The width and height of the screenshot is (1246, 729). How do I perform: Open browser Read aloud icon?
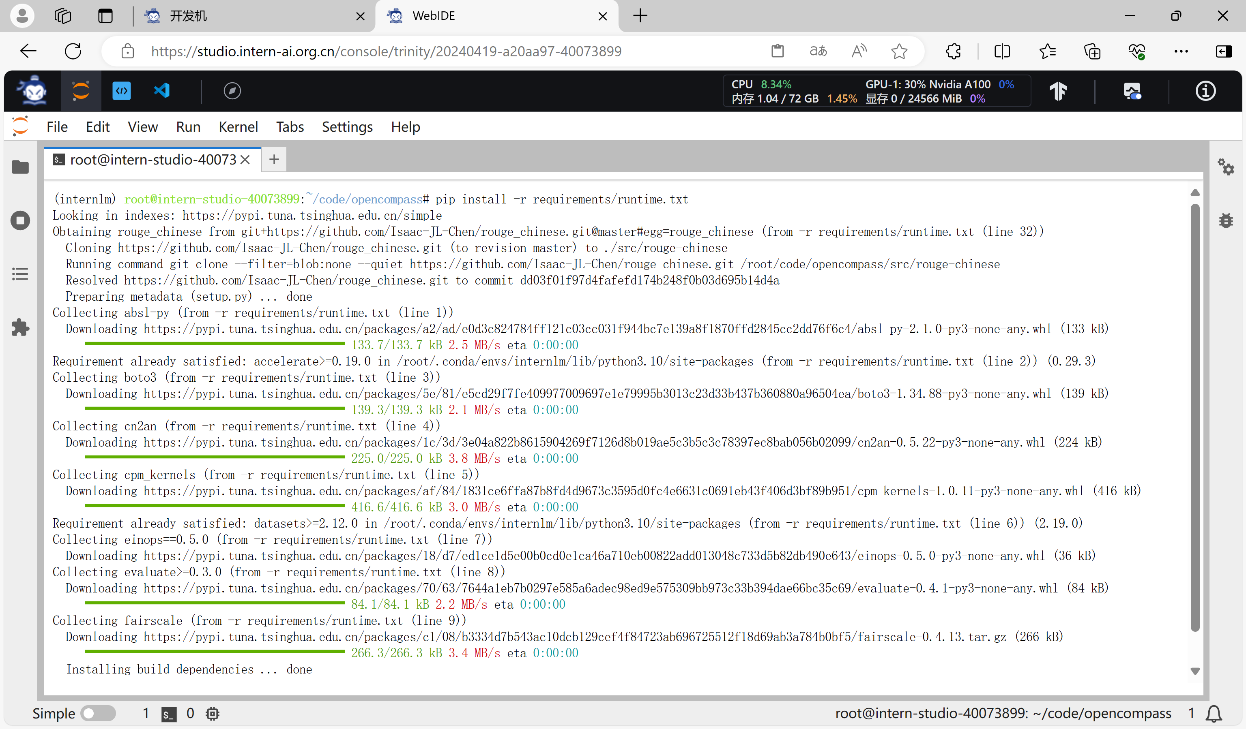(859, 51)
